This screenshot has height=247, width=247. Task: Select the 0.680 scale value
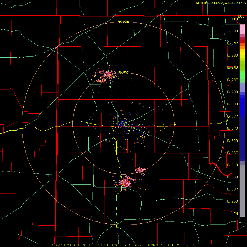click(232, 104)
